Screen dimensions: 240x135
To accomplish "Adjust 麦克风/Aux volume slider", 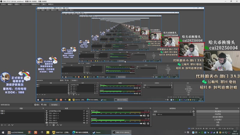I will [x=117, y=116].
